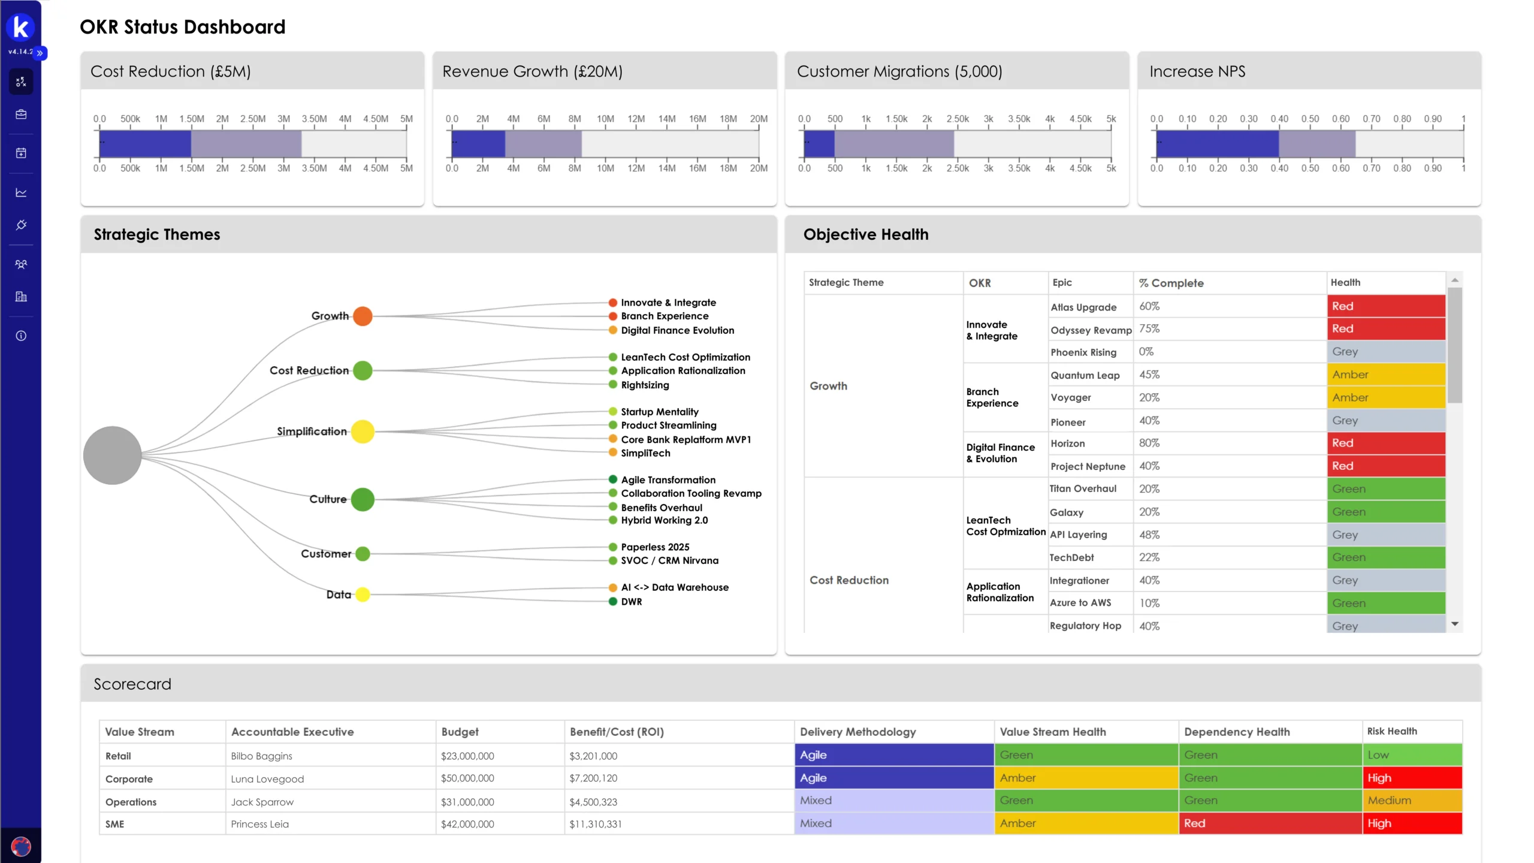Screen dimensions: 1534x863
Task: Click the Cost Reduction progress bar
Action: click(252, 144)
